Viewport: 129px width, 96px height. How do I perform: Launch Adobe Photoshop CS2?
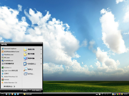click(x=9, y=77)
